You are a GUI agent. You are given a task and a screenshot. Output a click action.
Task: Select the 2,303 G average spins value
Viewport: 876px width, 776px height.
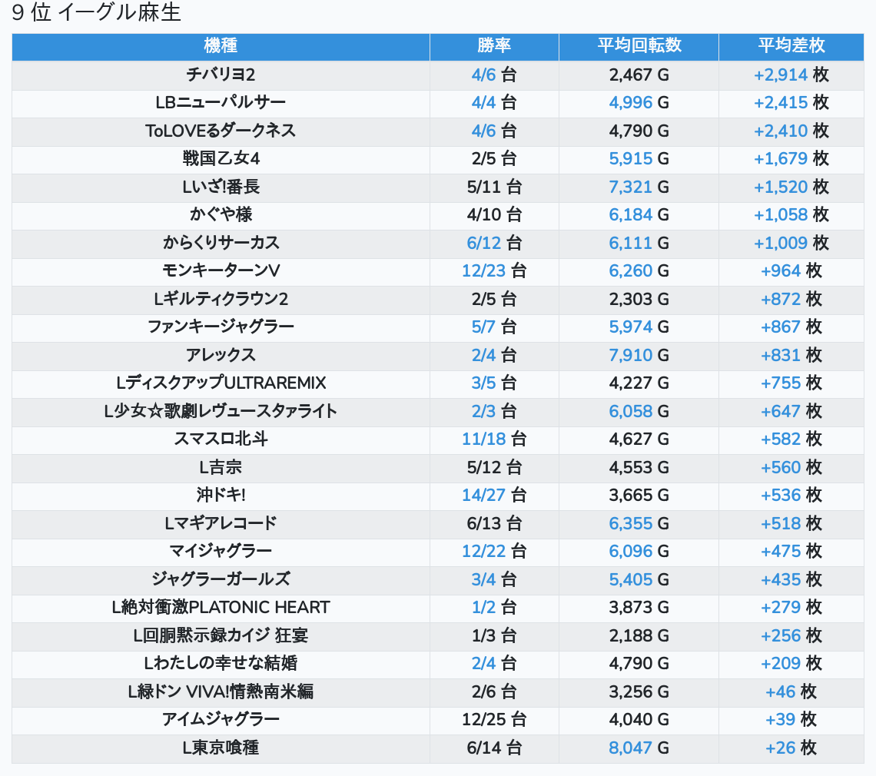pos(639,299)
